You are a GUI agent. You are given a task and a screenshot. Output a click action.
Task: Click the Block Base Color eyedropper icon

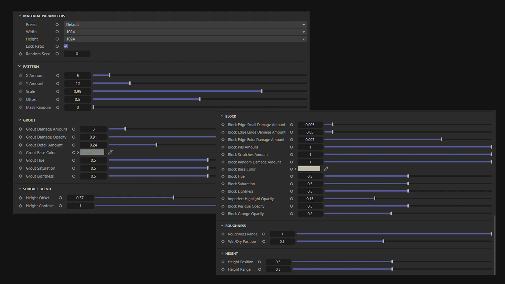(326, 169)
